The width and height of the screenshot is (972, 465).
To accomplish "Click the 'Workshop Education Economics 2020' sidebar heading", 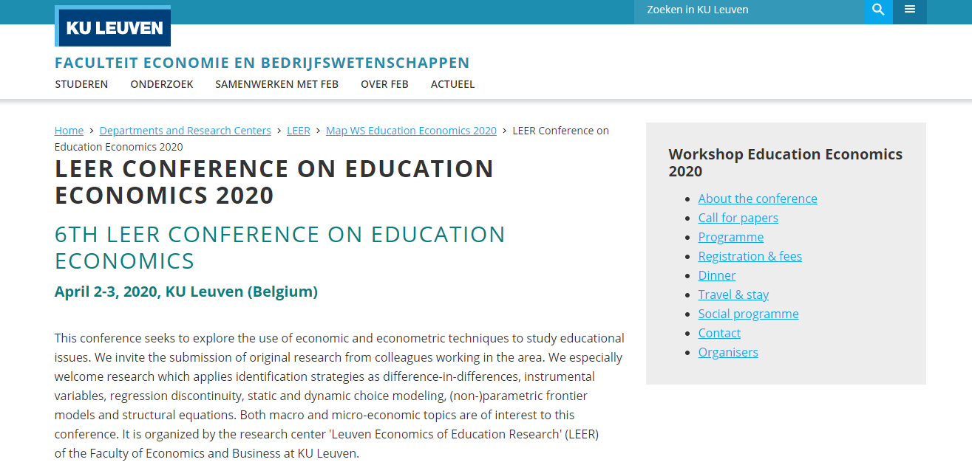I will pos(786,162).
